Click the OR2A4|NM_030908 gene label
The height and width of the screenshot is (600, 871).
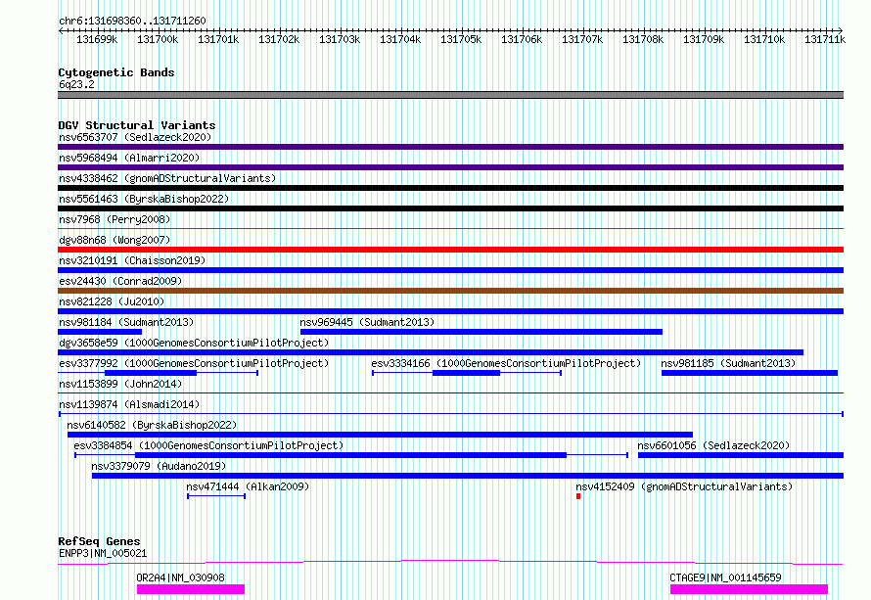click(180, 577)
